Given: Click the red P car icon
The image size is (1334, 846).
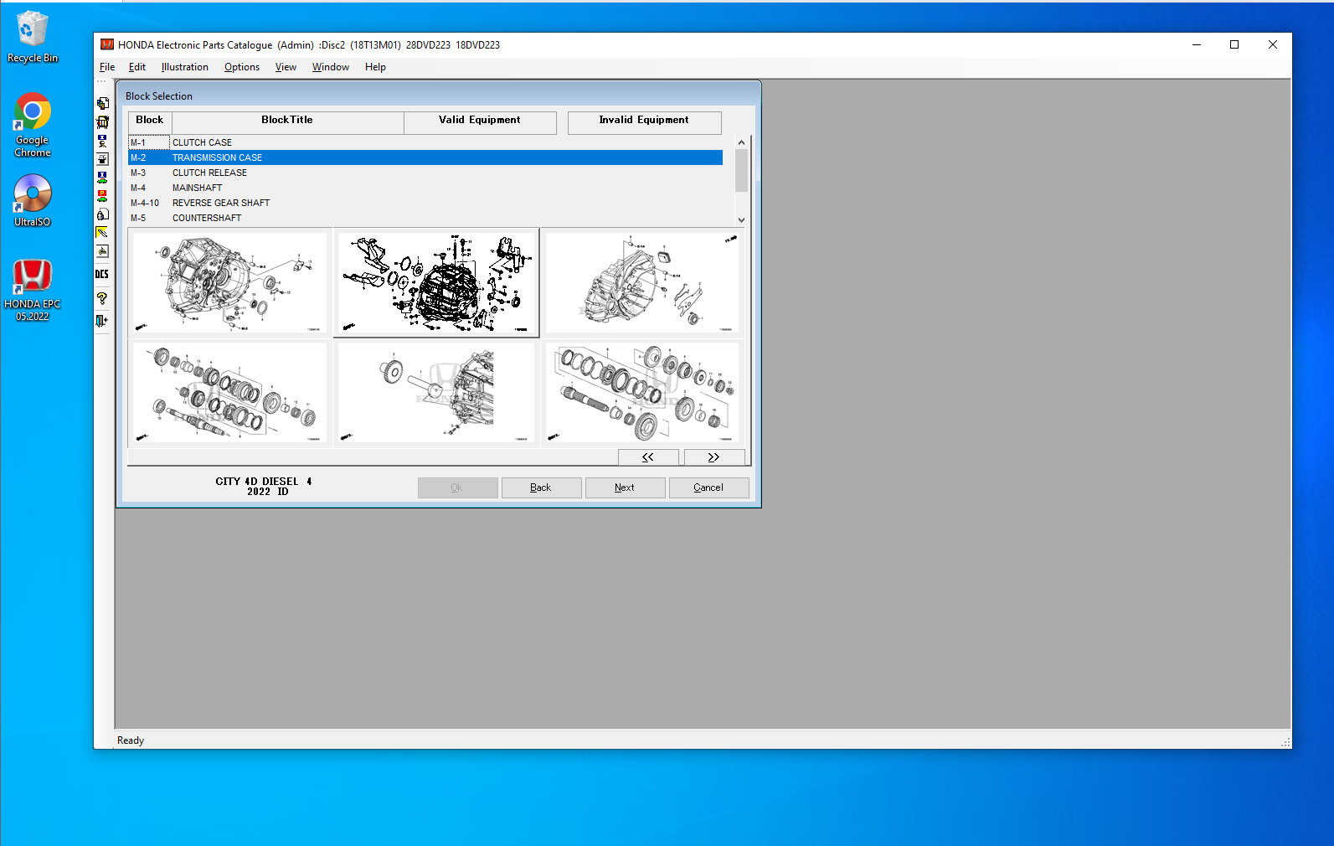Looking at the screenshot, I should pos(102,196).
